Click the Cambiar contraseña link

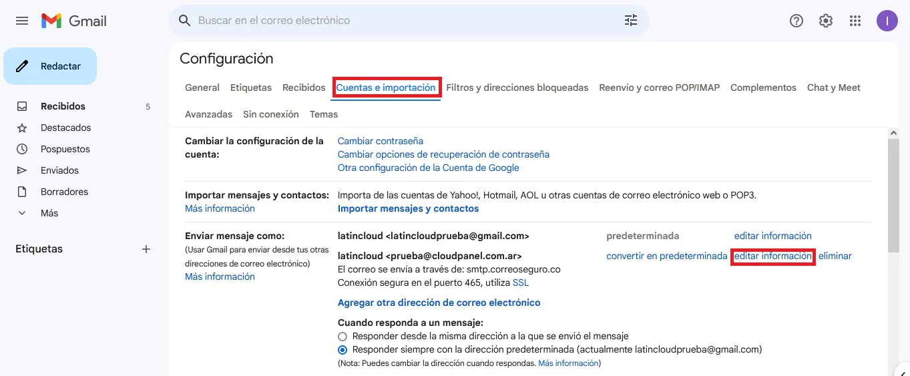(x=380, y=141)
